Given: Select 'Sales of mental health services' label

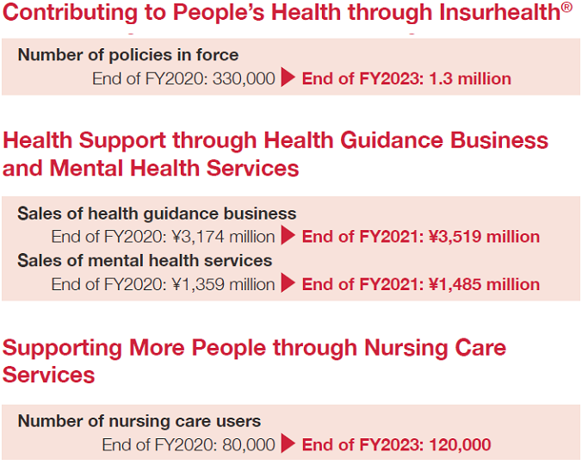Looking at the screenshot, I should click(x=145, y=261).
